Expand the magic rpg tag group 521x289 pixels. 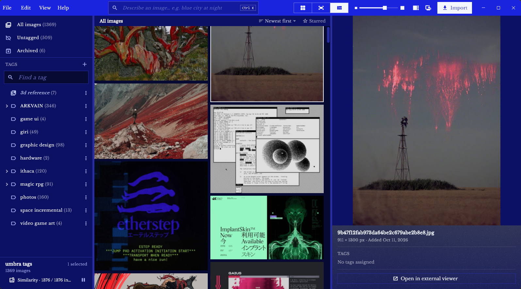7,184
